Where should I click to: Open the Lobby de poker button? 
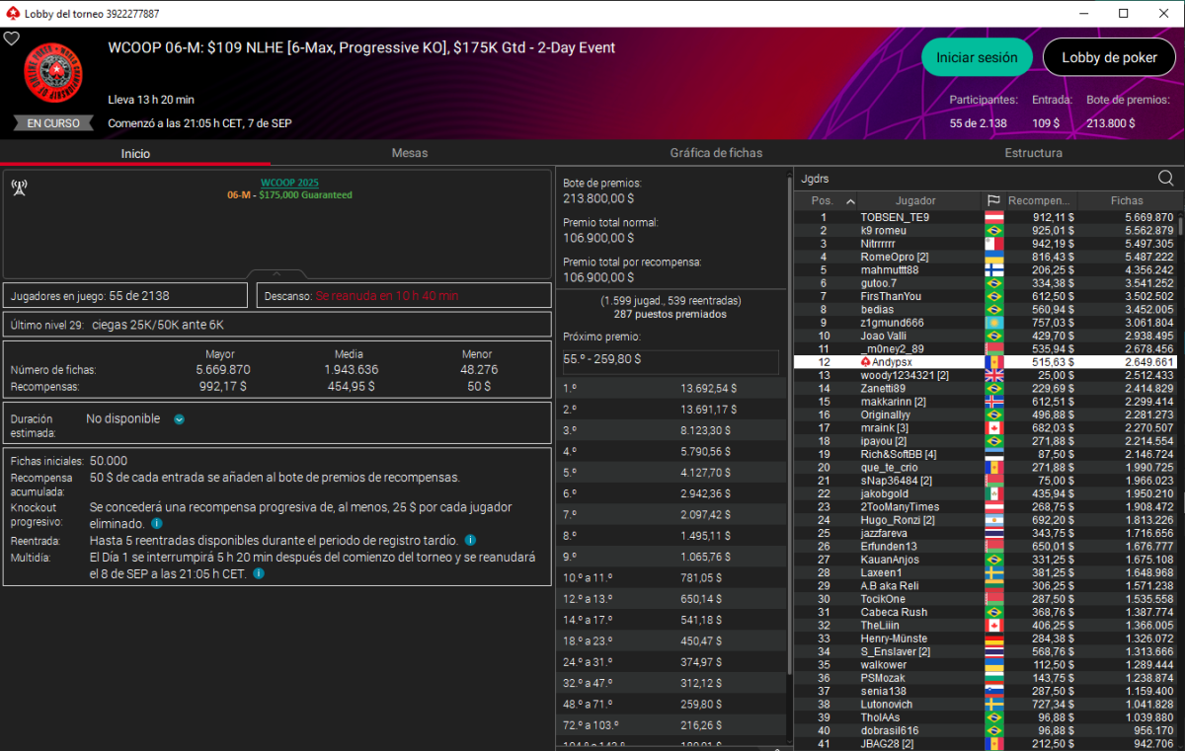click(x=1109, y=57)
